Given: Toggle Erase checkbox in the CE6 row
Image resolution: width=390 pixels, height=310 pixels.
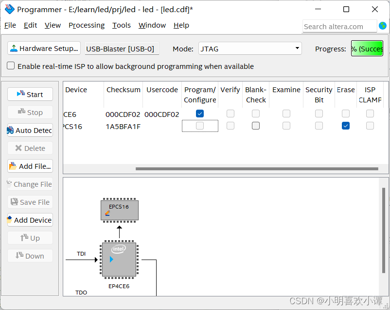Looking at the screenshot, I should (345, 114).
